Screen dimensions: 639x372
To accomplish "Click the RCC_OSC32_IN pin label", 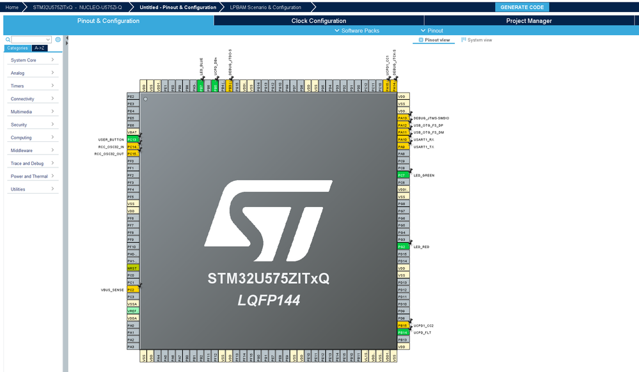I will tap(111, 146).
